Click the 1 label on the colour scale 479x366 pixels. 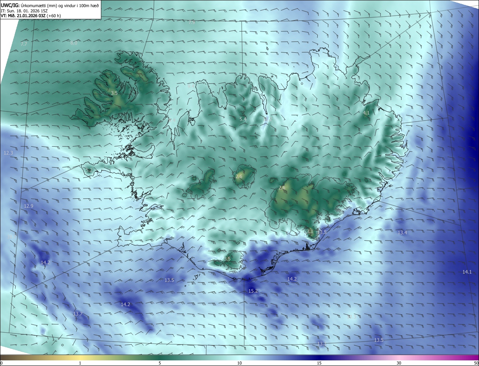click(80, 363)
